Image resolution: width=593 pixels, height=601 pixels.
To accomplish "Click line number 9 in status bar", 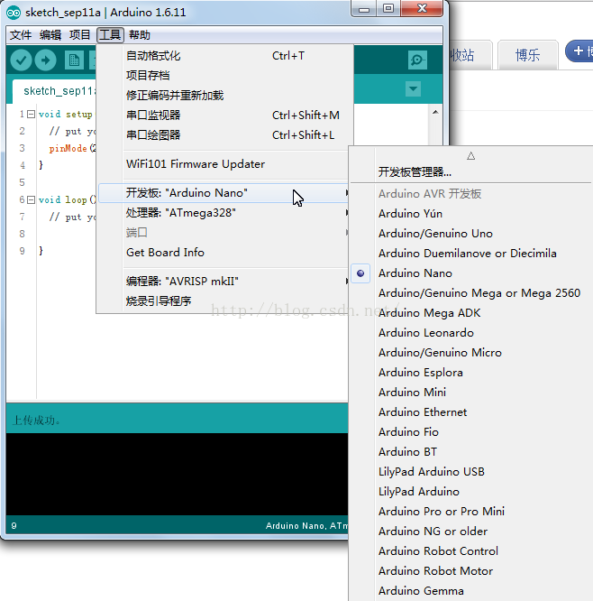I will 14,526.
